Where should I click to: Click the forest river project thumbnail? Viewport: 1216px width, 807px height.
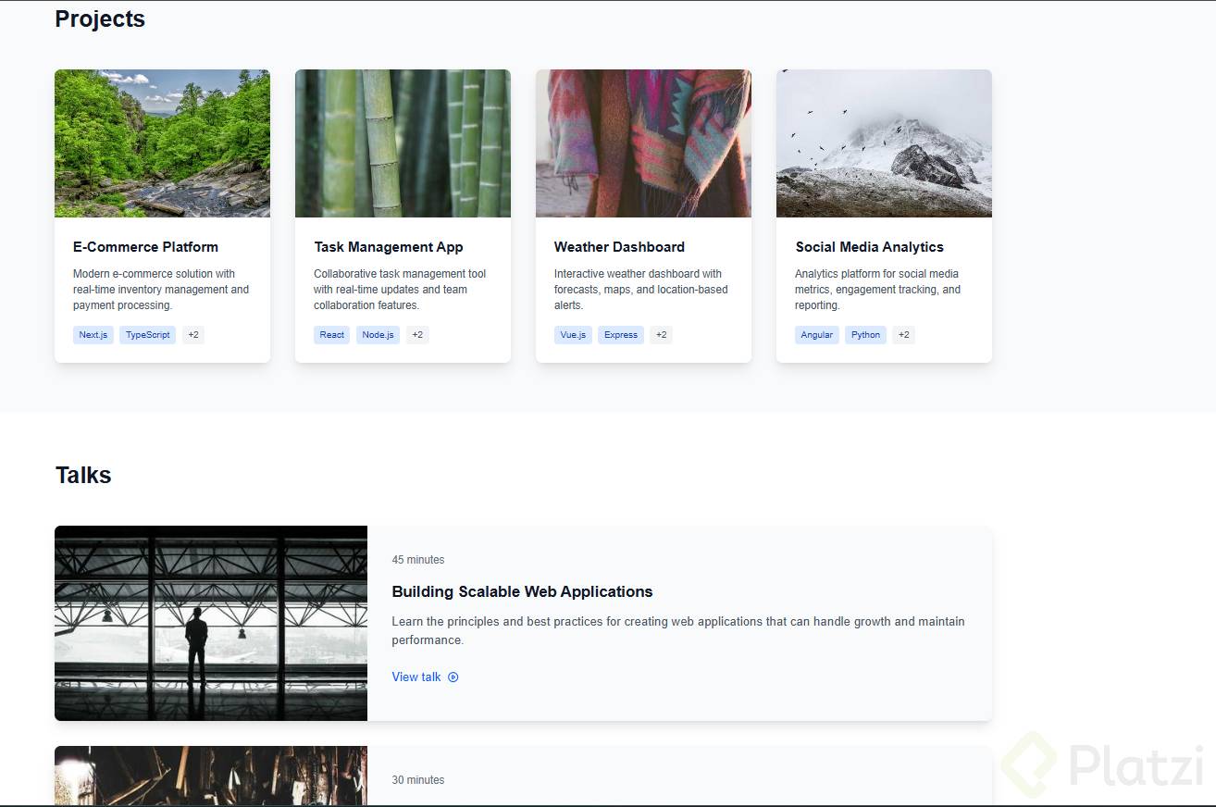coord(162,143)
